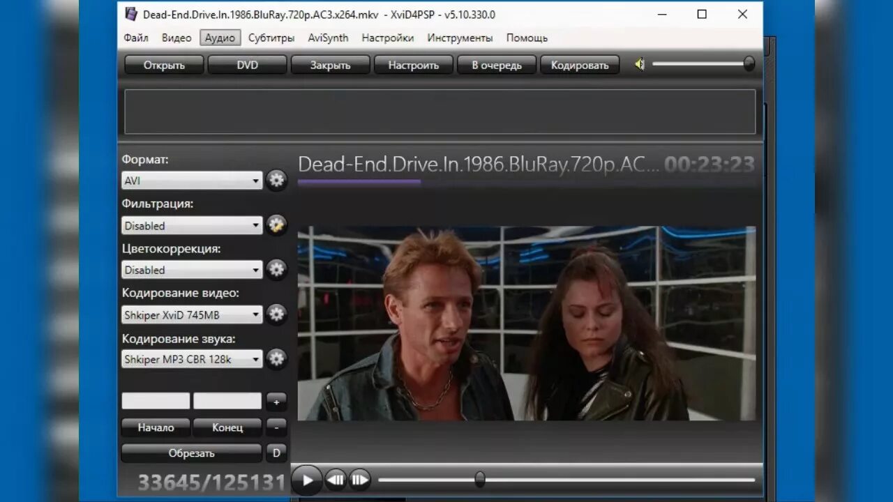The height and width of the screenshot is (502, 893).
Task: Expand the Фильтрация Disabled dropdown
Action: click(192, 225)
